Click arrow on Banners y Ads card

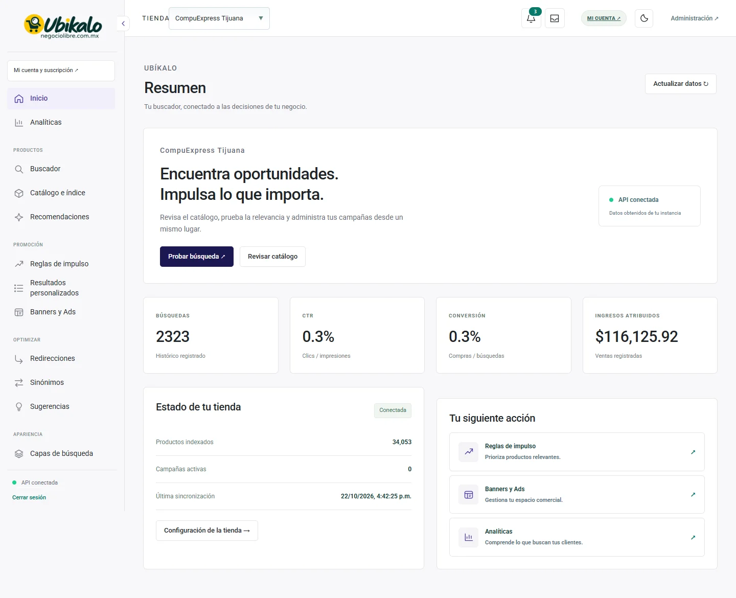tap(693, 494)
